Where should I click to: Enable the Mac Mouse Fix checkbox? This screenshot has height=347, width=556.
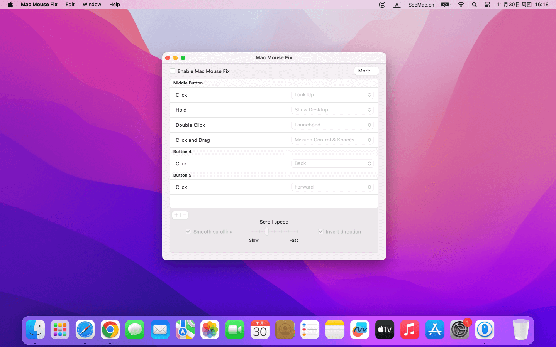pos(173,71)
